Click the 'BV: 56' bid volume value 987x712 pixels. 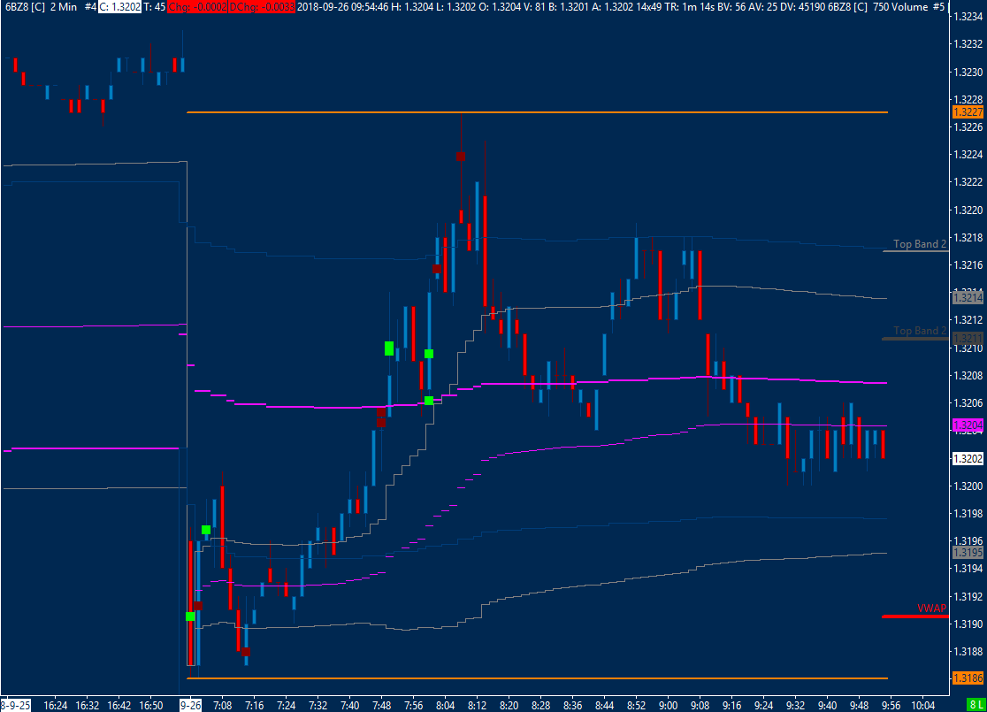click(732, 7)
